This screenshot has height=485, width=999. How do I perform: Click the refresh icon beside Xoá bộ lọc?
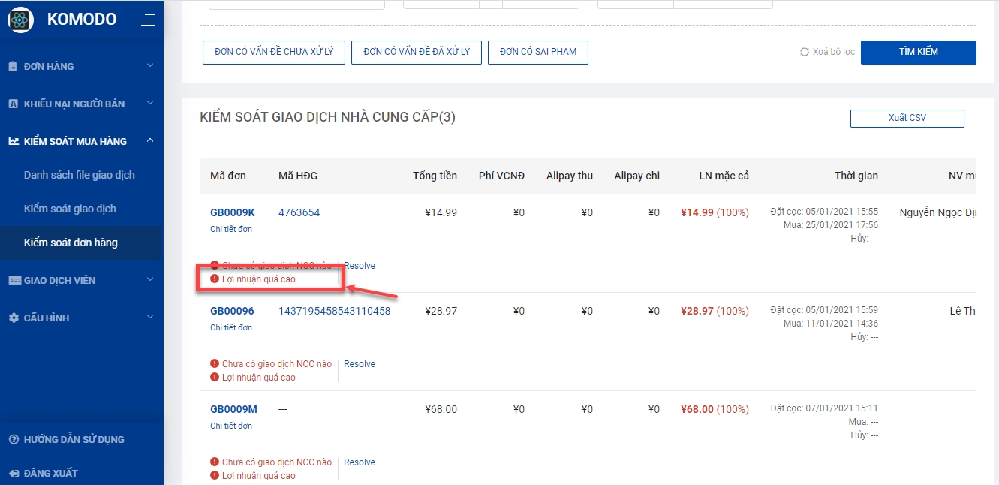805,52
